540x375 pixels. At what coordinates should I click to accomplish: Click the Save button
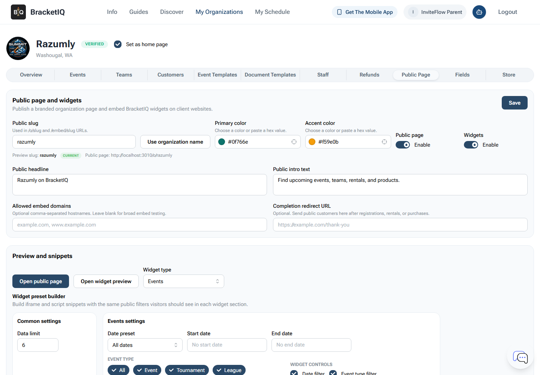(514, 103)
